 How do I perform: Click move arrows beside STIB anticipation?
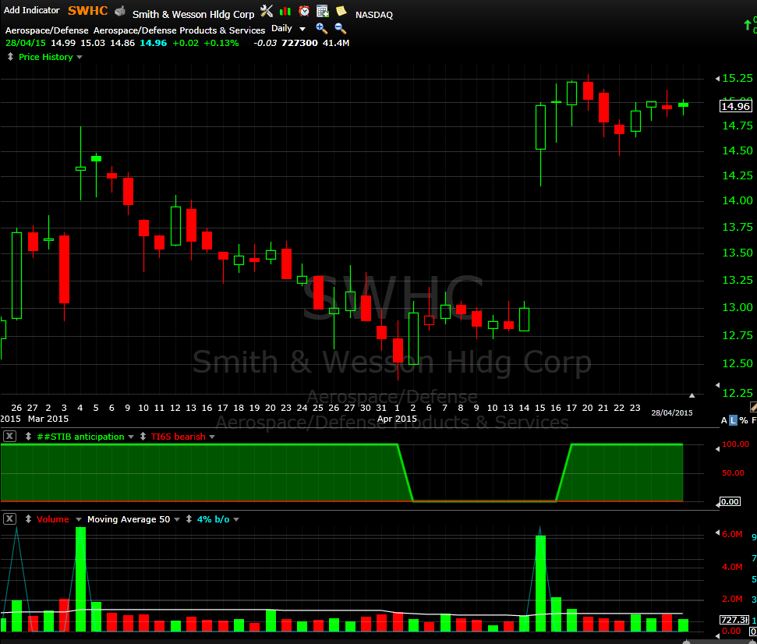(x=29, y=437)
